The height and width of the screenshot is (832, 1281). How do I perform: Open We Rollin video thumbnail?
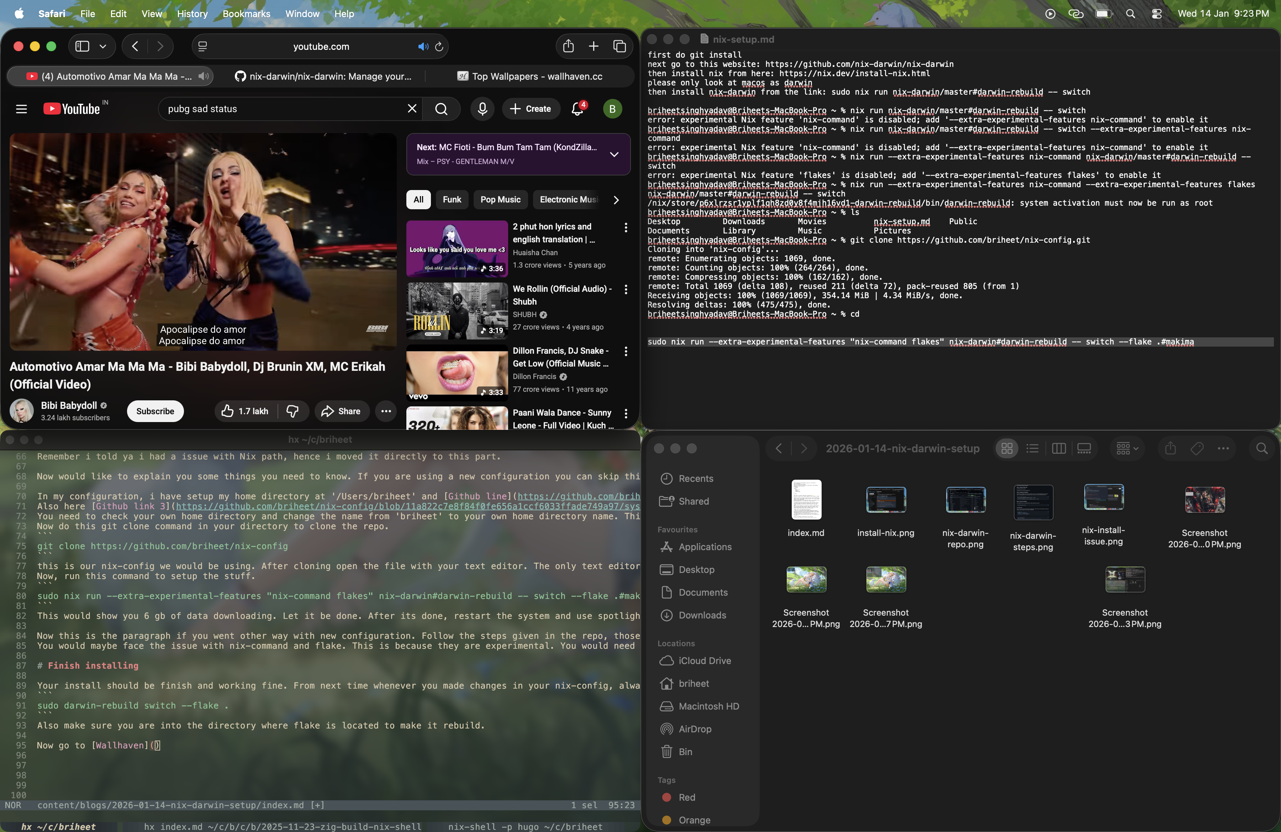point(457,311)
